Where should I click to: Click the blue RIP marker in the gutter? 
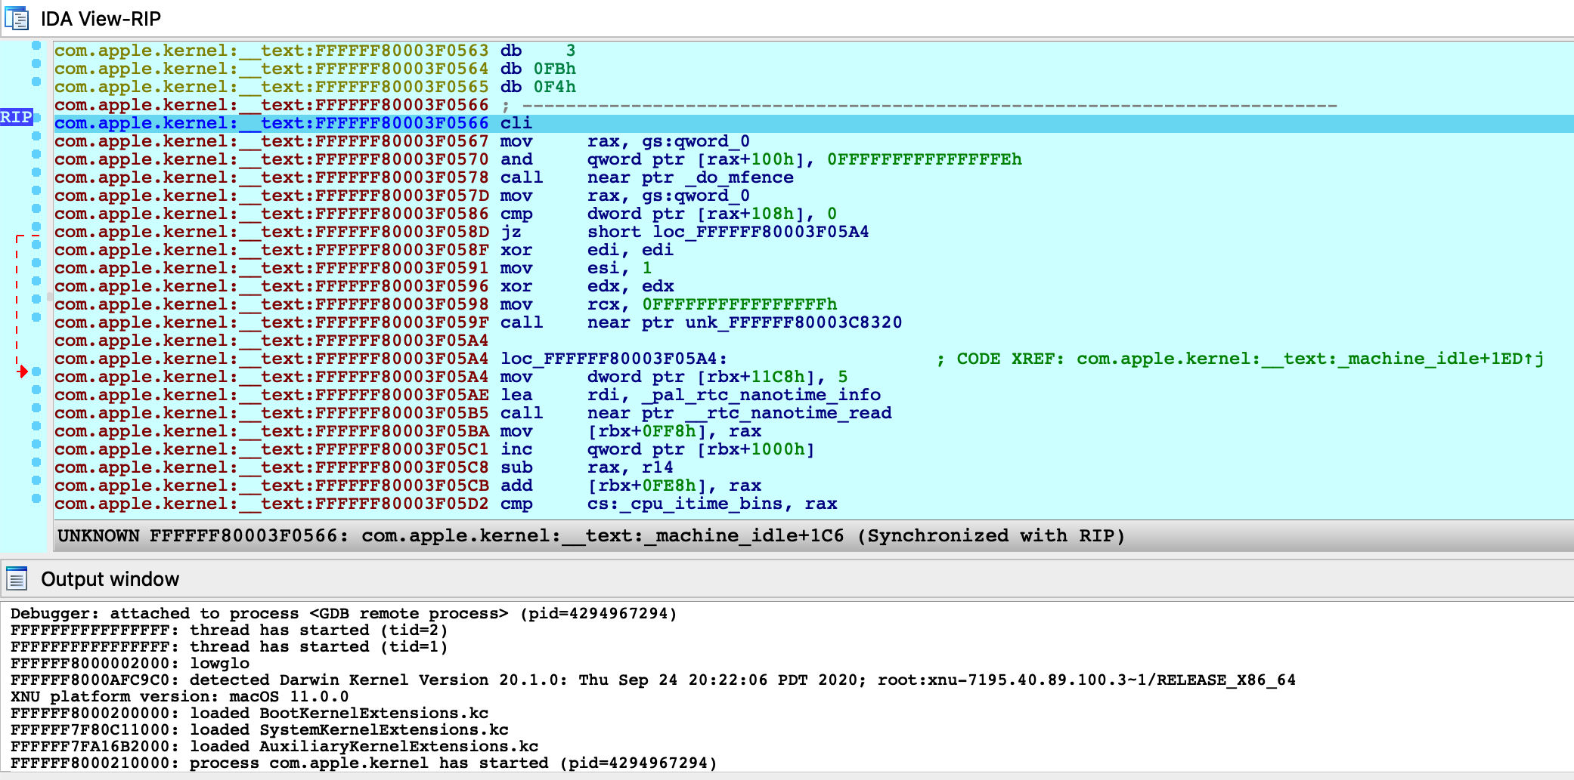coord(16,117)
